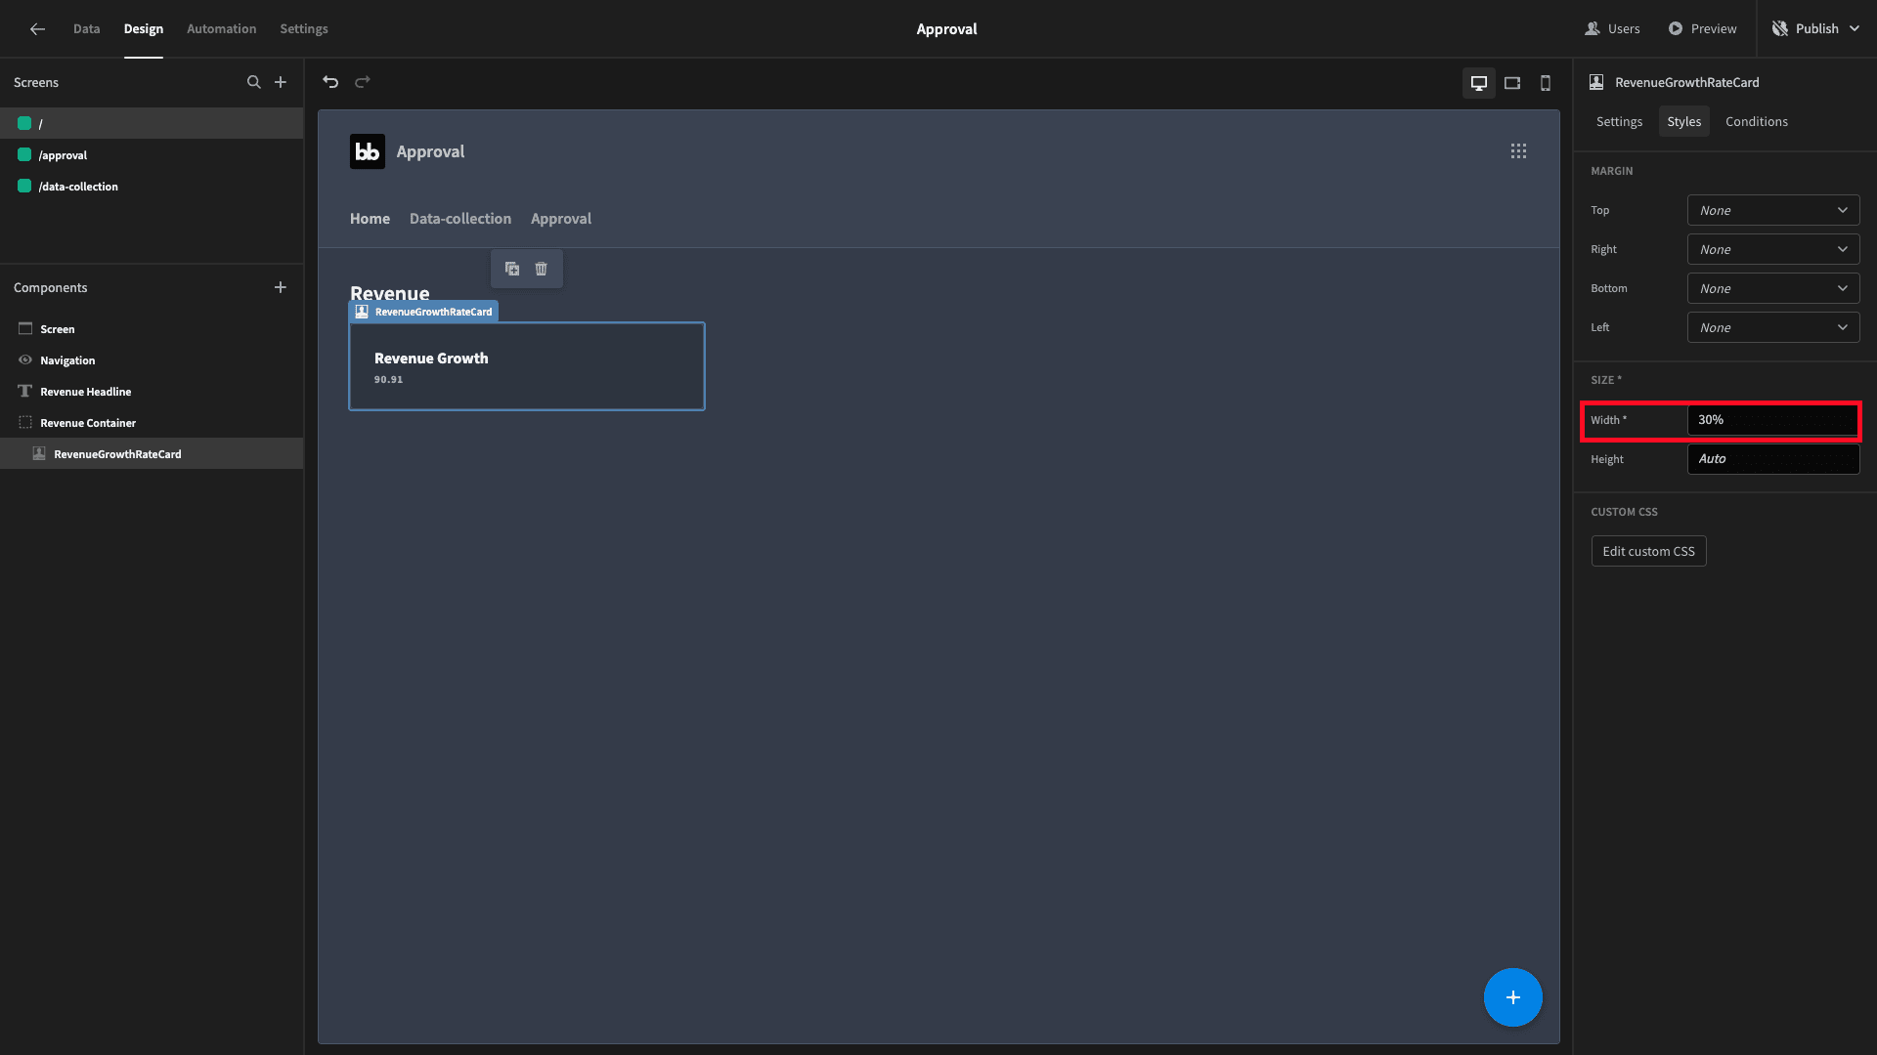Click Edit custom CSS button

pos(1648,551)
